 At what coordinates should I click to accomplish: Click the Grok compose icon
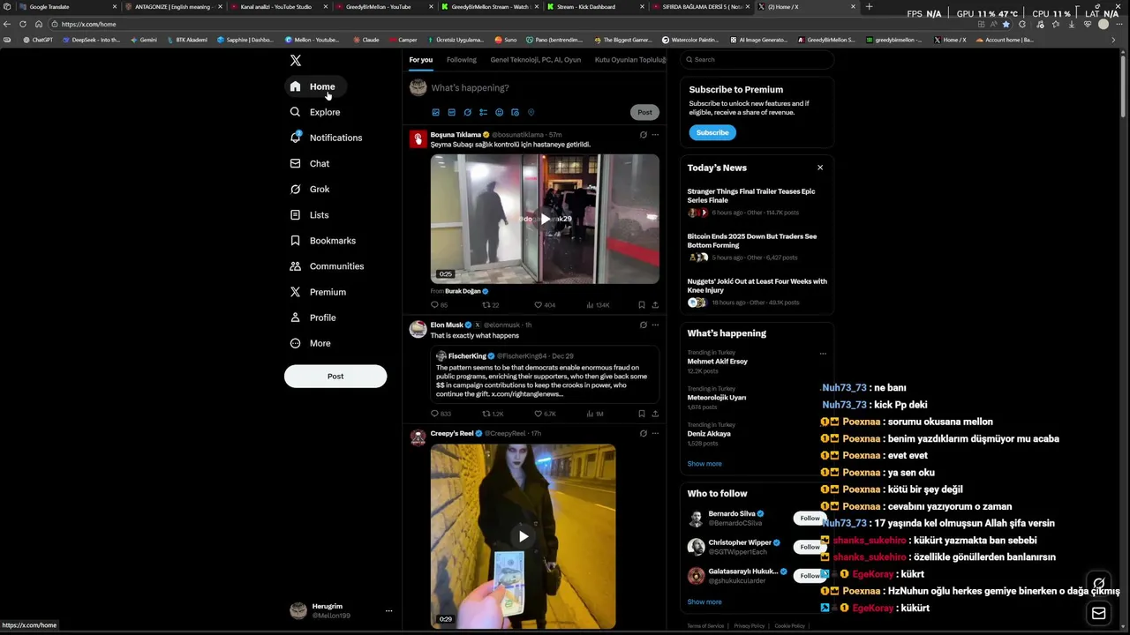(x=467, y=112)
